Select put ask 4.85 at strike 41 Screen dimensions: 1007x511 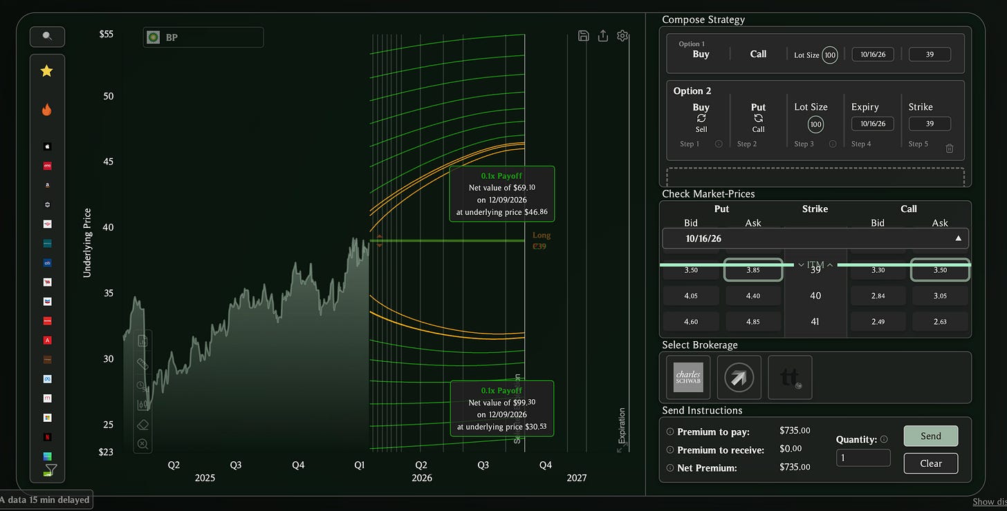pos(753,322)
